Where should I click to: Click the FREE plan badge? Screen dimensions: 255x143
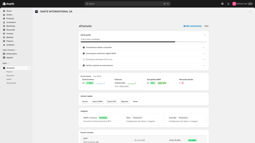coord(206,26)
